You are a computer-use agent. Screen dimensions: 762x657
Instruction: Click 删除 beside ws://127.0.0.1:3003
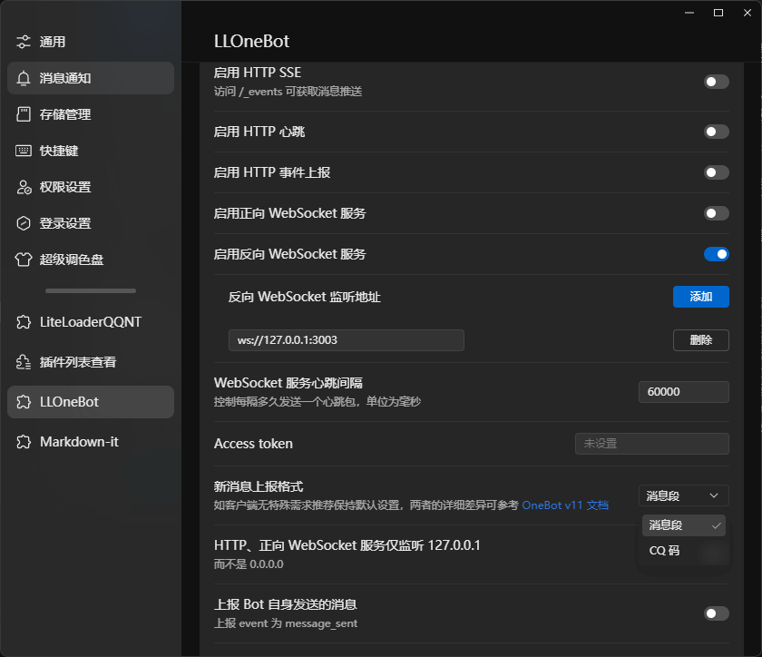pyautogui.click(x=700, y=340)
